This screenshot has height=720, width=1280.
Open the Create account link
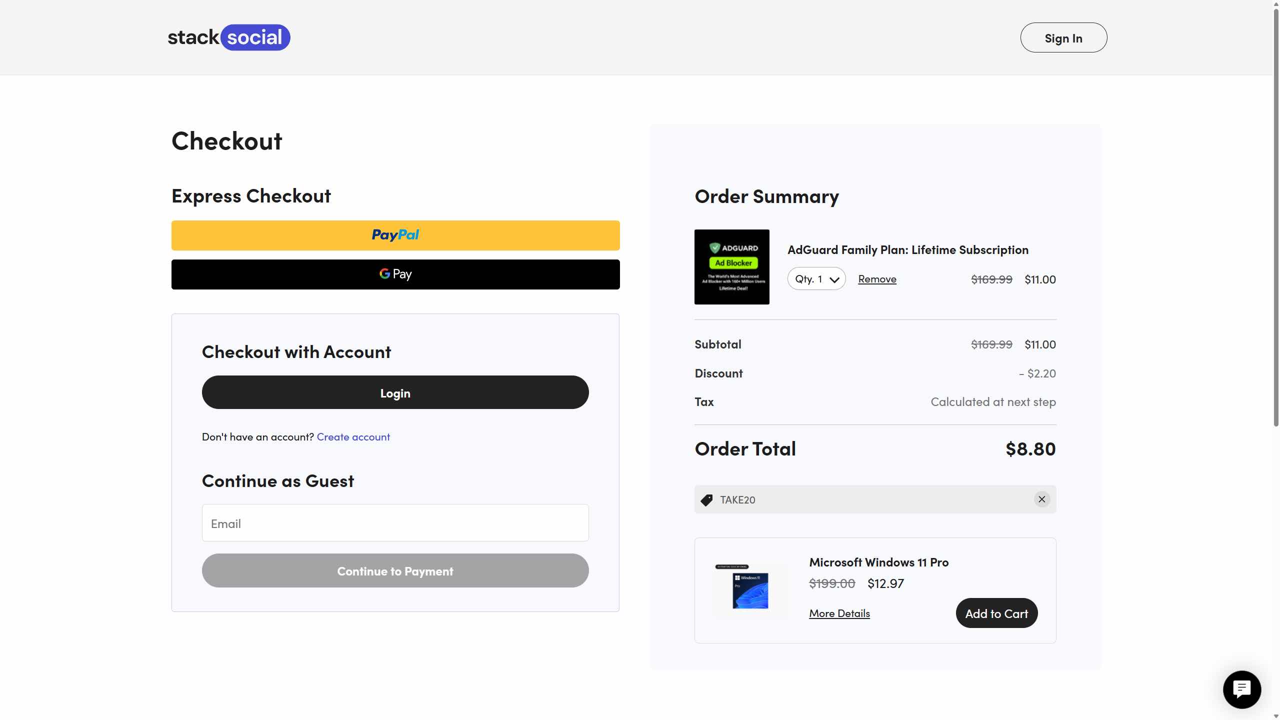(x=353, y=437)
